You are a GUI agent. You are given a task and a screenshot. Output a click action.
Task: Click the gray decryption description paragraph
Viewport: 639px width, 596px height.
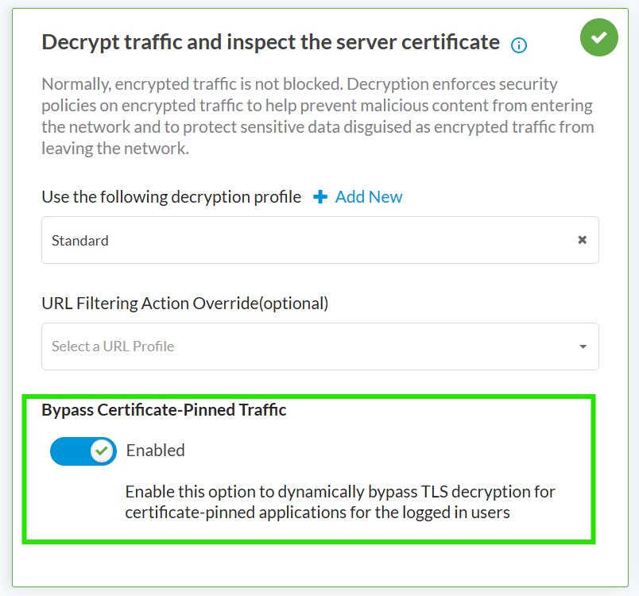(318, 116)
